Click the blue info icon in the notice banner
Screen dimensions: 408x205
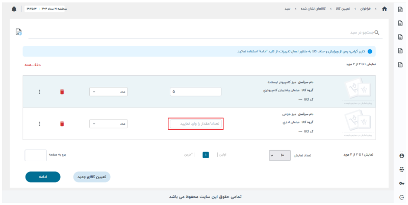pyautogui.click(x=370, y=51)
